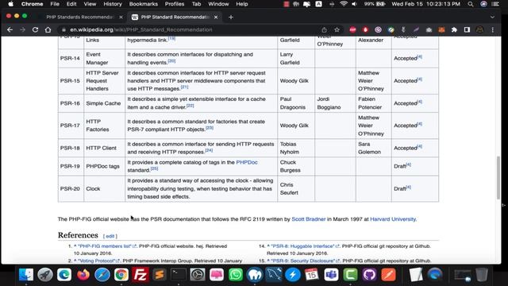
Task: Open the date and time in menu bar
Action: click(425, 4)
